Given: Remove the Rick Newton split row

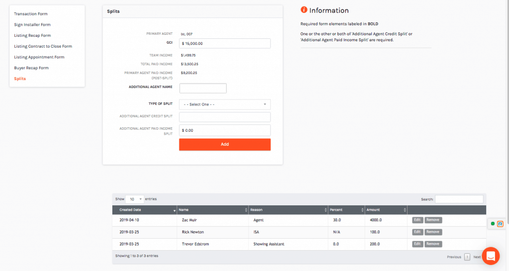Looking at the screenshot, I should click(433, 232).
